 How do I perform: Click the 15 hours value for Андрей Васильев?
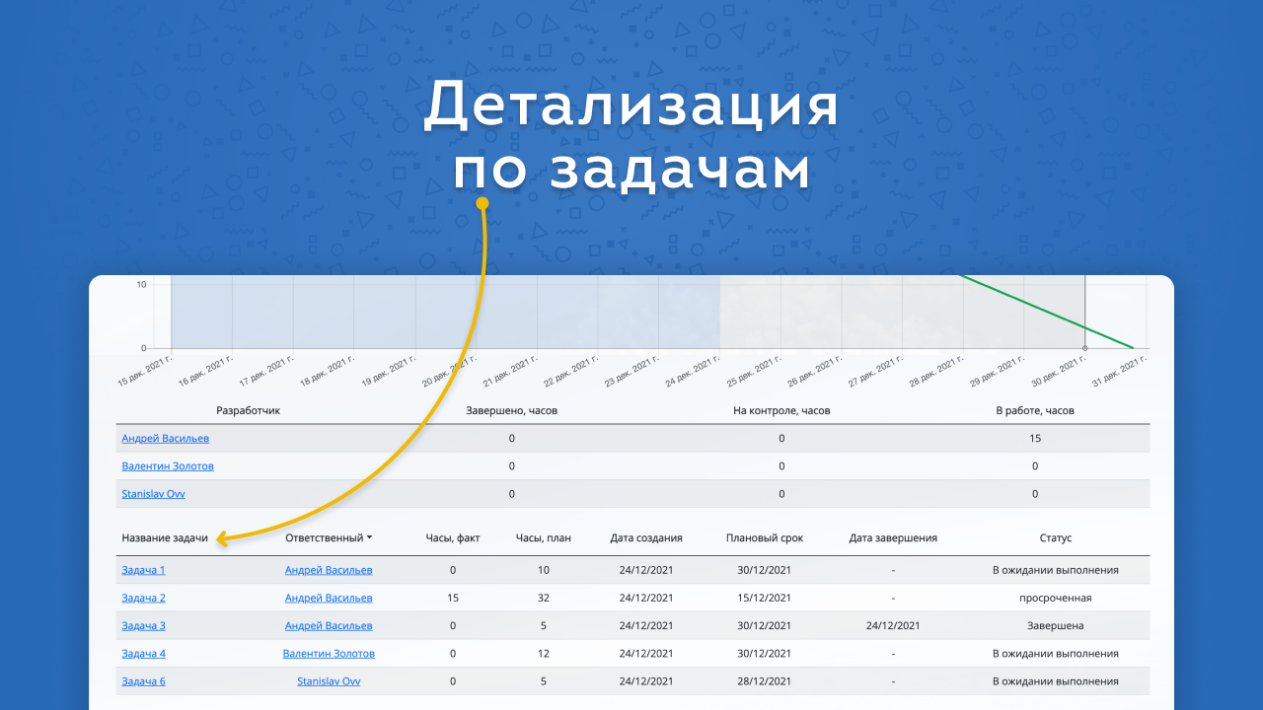pos(1035,438)
